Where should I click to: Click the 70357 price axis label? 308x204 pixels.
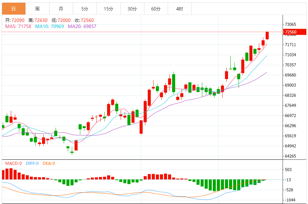click(290, 65)
